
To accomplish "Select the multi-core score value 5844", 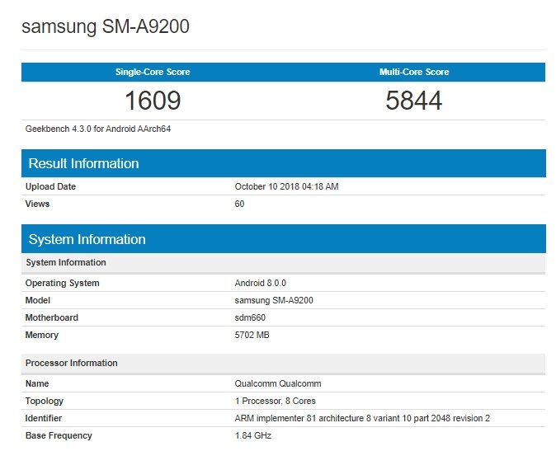I will point(414,101).
